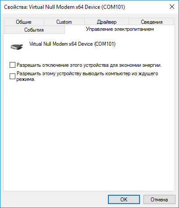The image size is (179, 208).
Task: Close the device properties dialog with X
Action: tap(172, 7)
